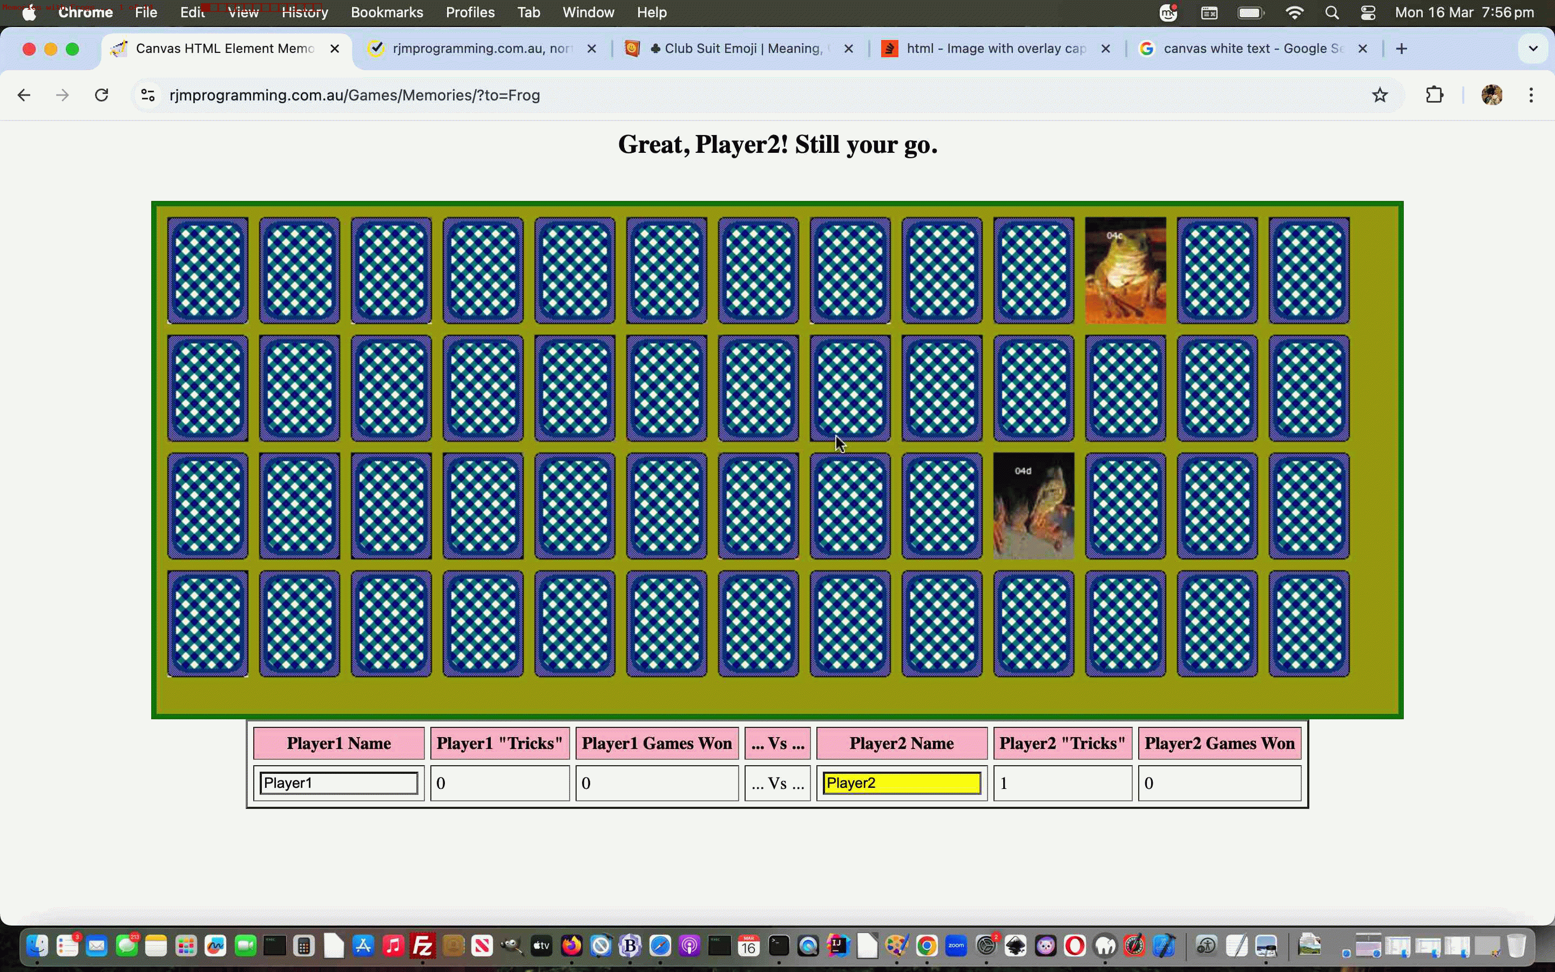Flip the top-left face-down card
This screenshot has width=1555, height=972.
point(207,270)
